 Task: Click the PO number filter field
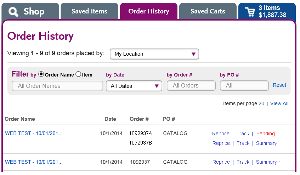244,85
